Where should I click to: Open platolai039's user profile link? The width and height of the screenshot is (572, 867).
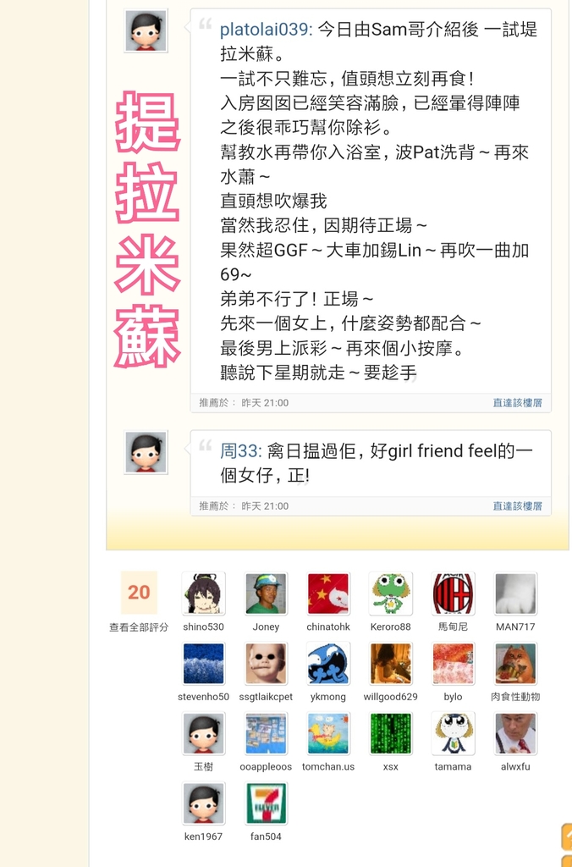point(264,30)
